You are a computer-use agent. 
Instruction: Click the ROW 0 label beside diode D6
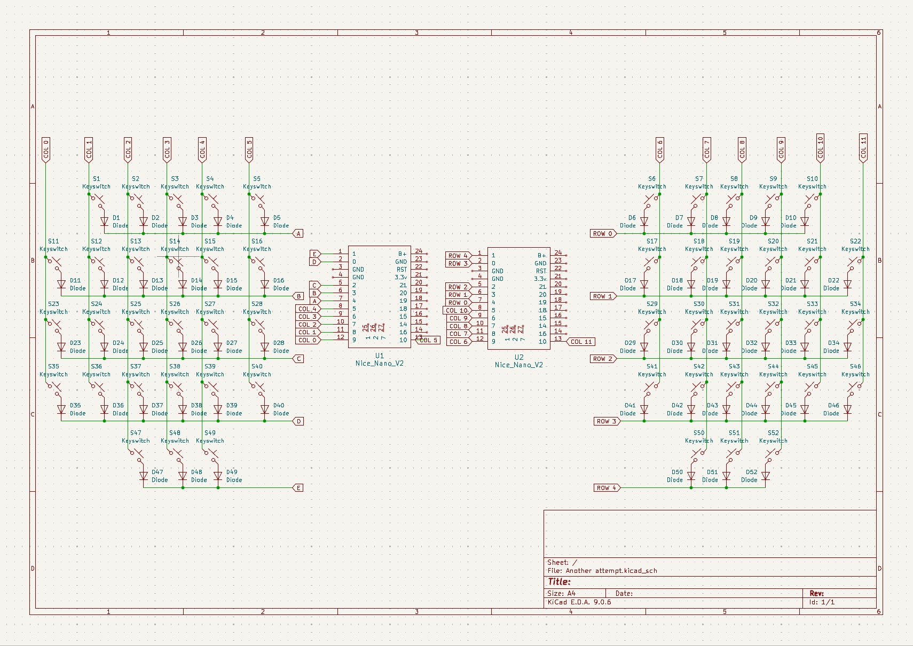[604, 233]
